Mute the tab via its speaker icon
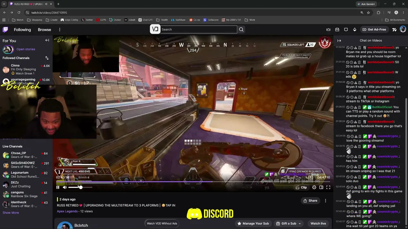 (46, 4)
